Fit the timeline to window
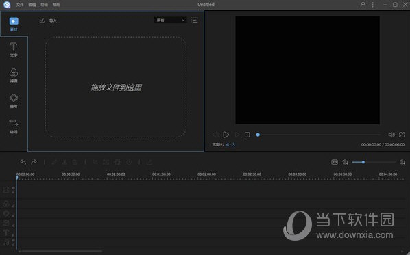410x255 pixels. coord(335,162)
